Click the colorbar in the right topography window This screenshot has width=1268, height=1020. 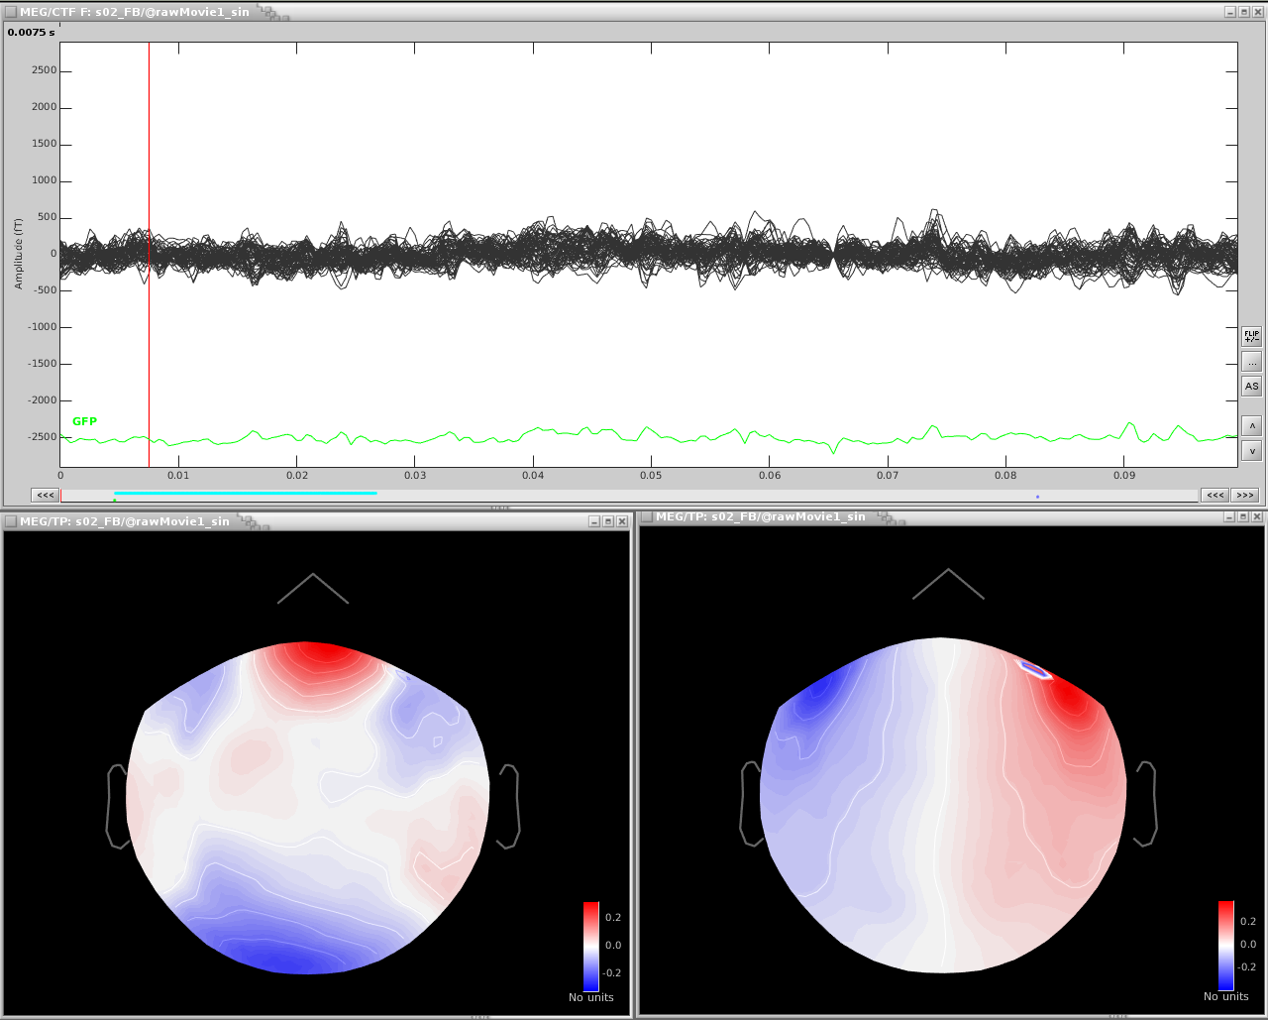[x=1225, y=945]
